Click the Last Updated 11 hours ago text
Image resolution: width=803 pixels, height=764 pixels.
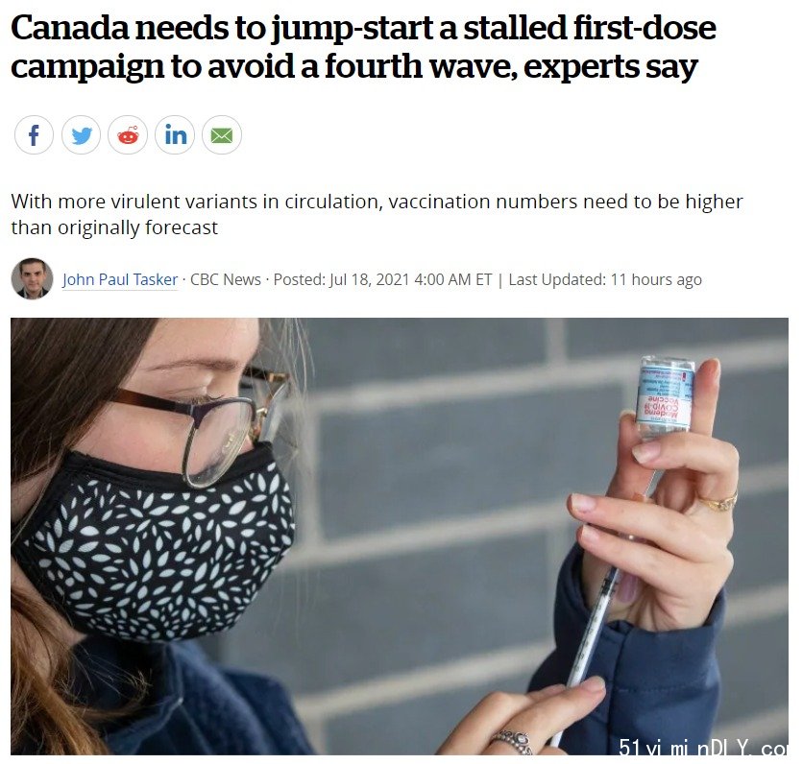click(x=605, y=280)
